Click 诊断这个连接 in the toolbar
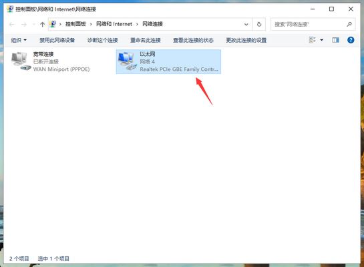Viewport: 364px width, 267px height. tap(103, 40)
